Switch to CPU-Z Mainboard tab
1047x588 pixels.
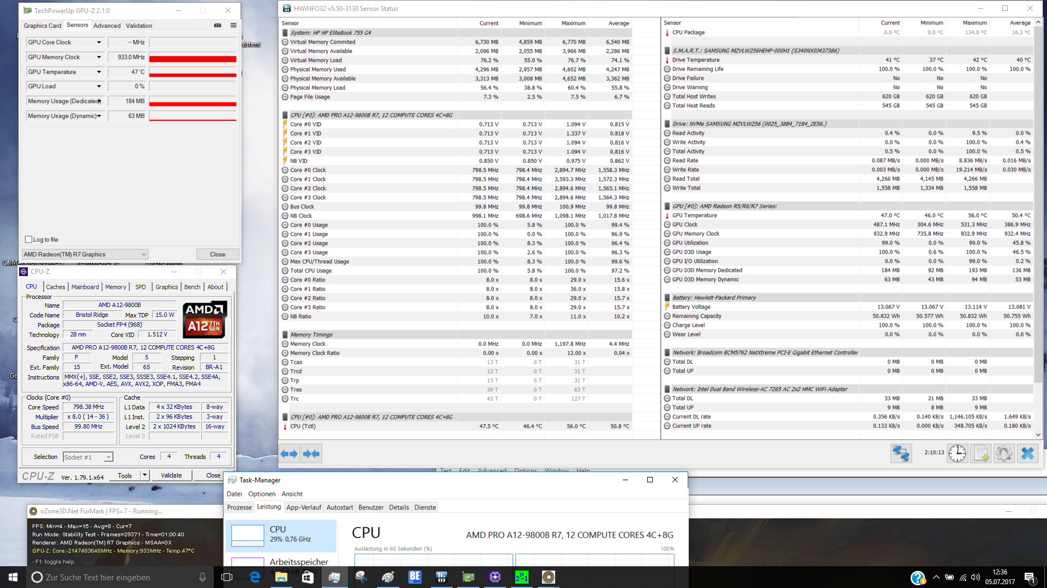pos(85,287)
